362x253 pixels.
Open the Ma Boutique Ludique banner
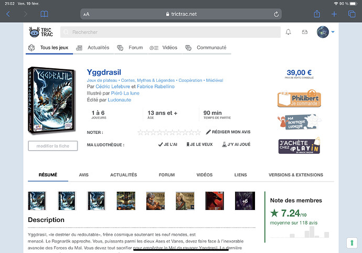(x=299, y=122)
